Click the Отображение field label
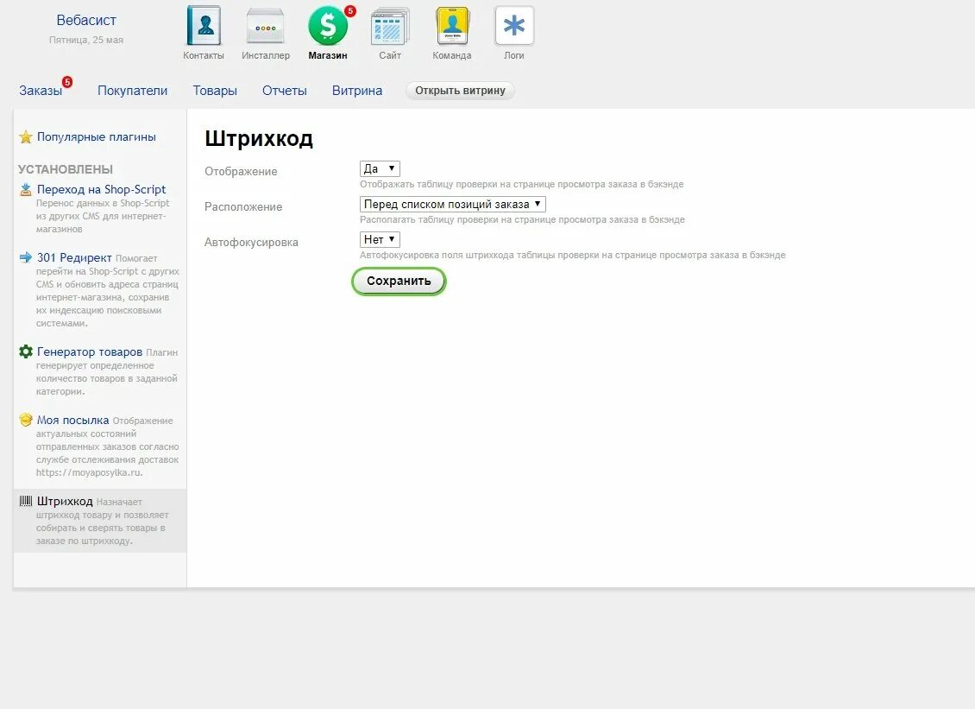The height and width of the screenshot is (709, 975). 241,172
